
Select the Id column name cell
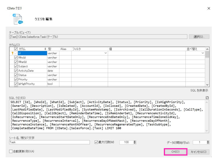[32, 53]
